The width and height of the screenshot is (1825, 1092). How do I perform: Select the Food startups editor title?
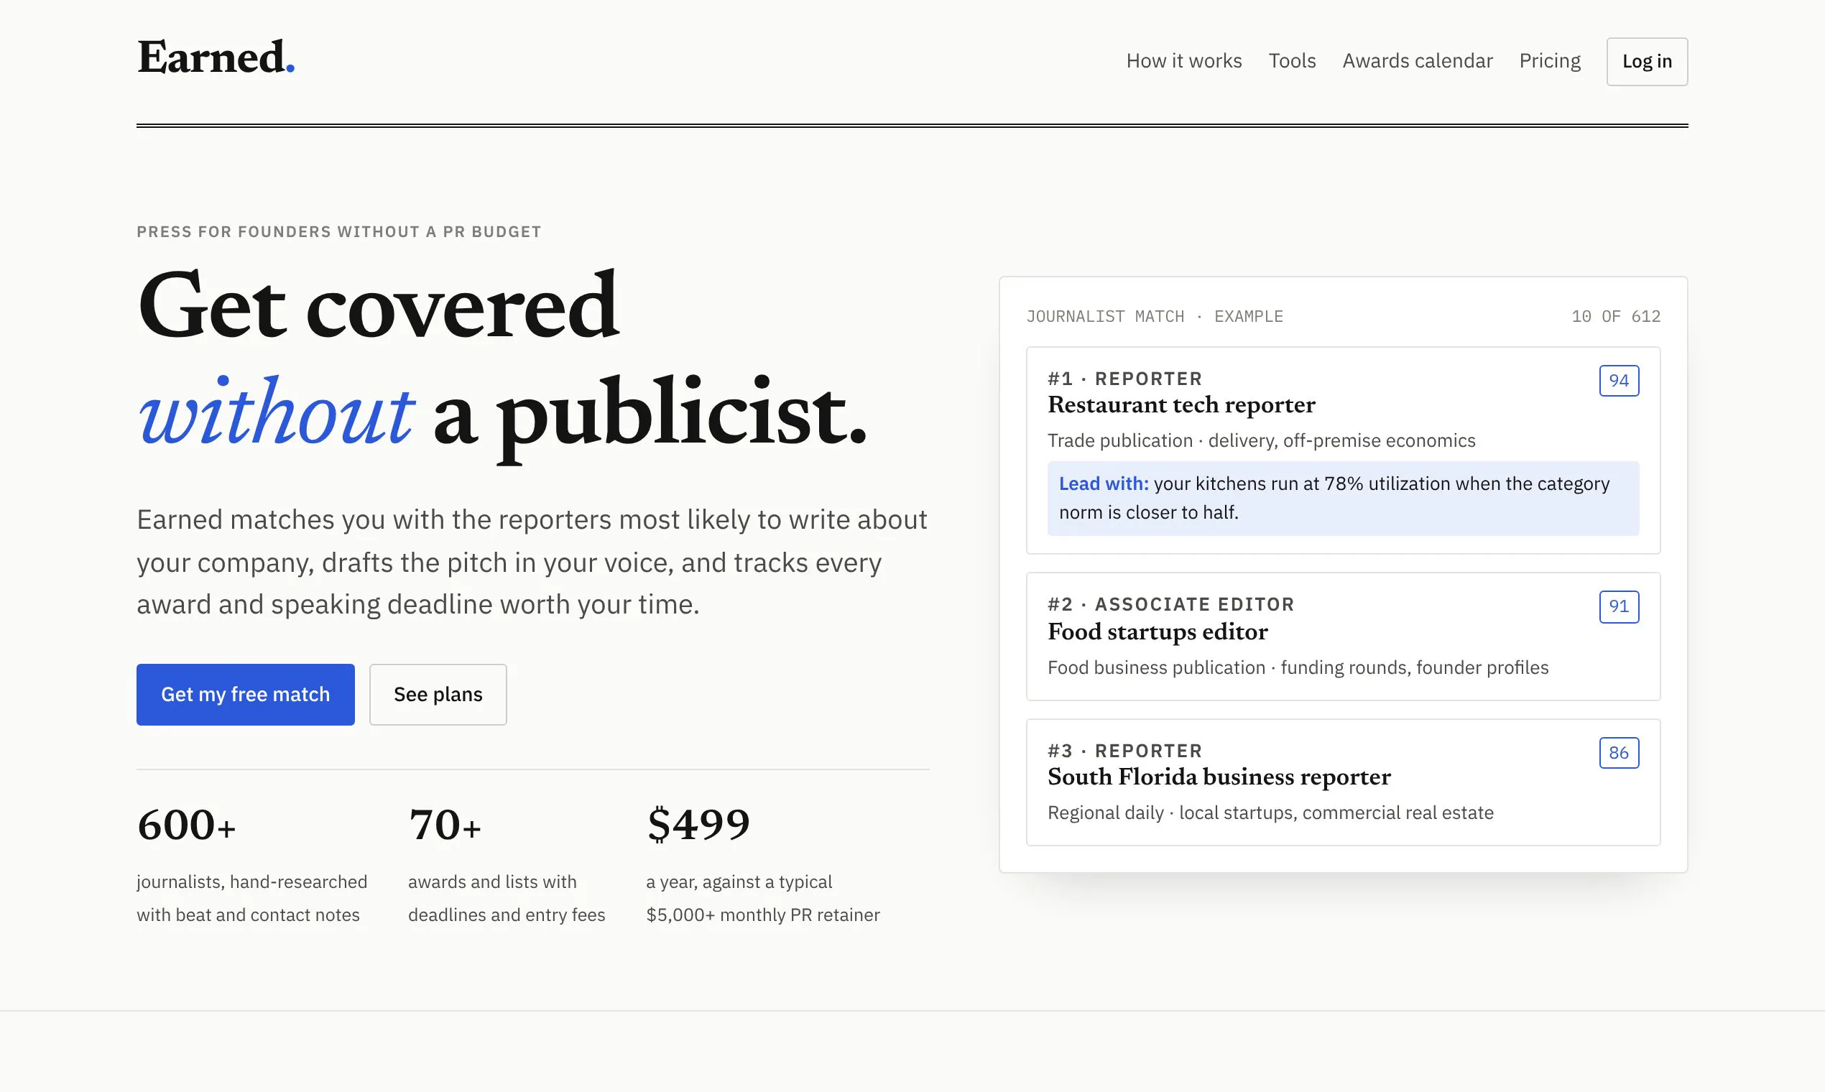(x=1158, y=632)
